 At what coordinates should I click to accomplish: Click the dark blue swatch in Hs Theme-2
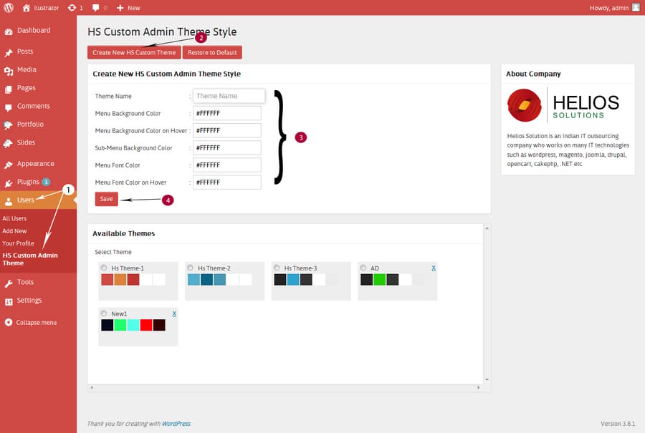tap(206, 279)
